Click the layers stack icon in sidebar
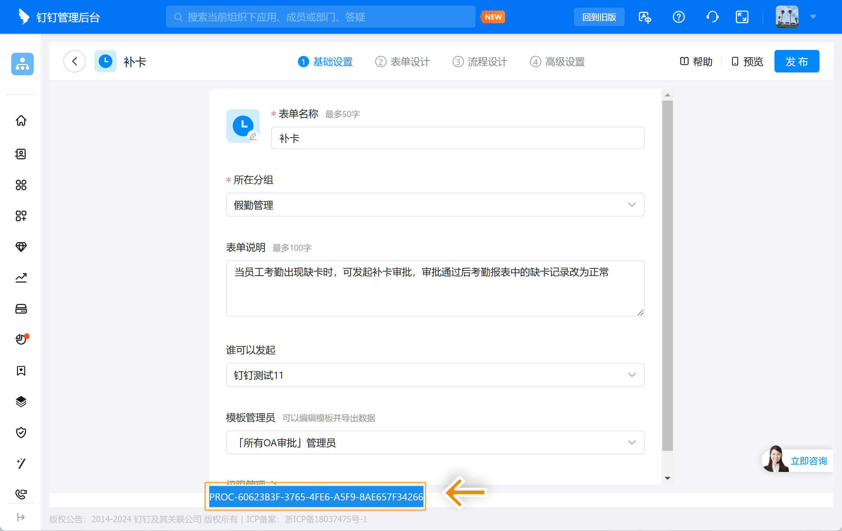The image size is (842, 531). point(21,402)
